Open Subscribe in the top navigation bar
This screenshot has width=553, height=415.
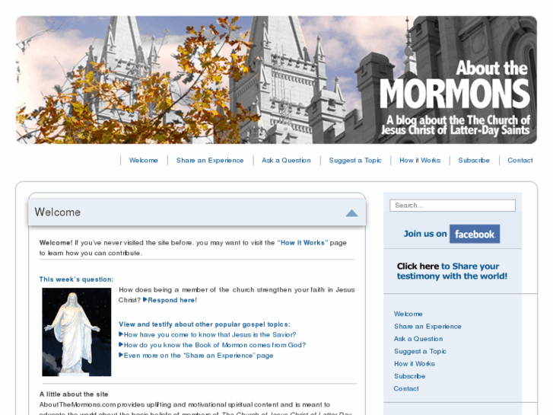pyautogui.click(x=474, y=161)
